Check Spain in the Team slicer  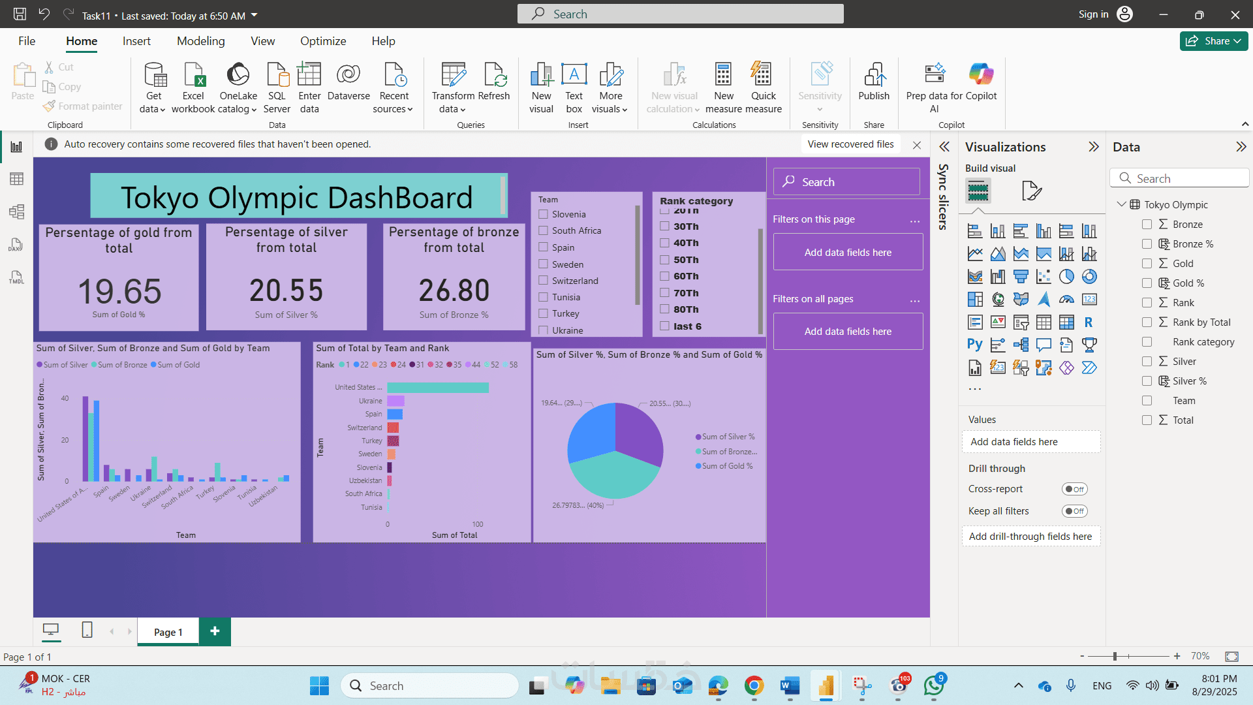543,247
